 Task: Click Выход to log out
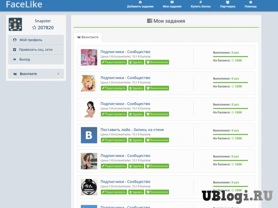(x=25, y=59)
